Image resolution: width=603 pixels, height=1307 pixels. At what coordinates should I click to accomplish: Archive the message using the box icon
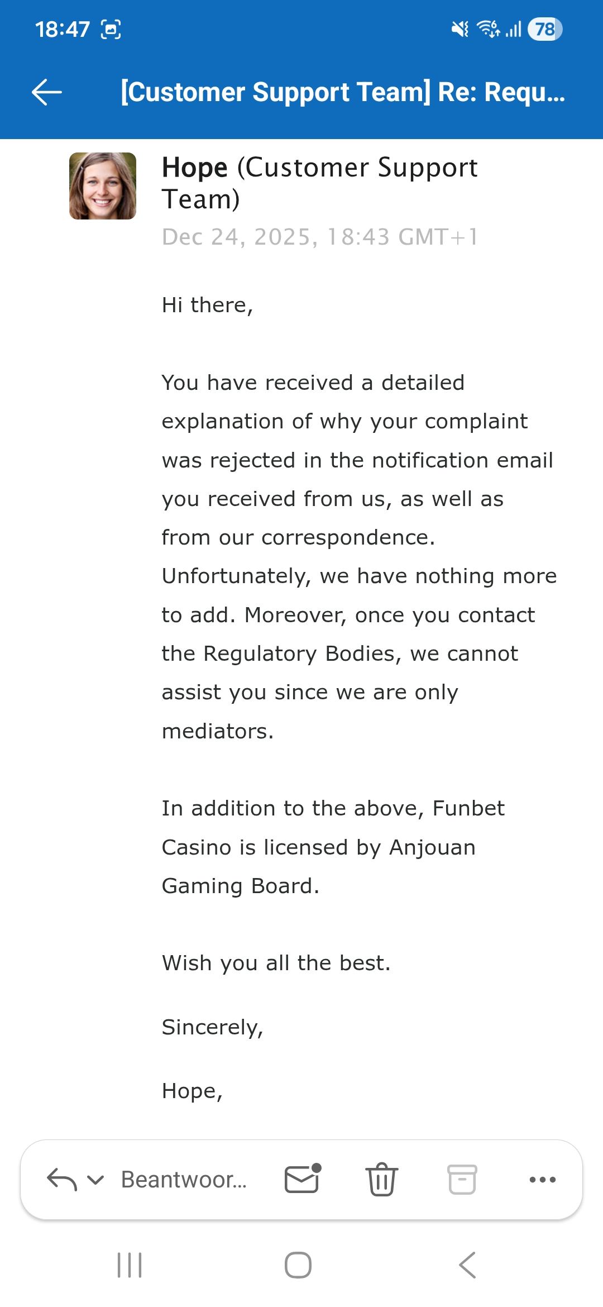pyautogui.click(x=462, y=1179)
